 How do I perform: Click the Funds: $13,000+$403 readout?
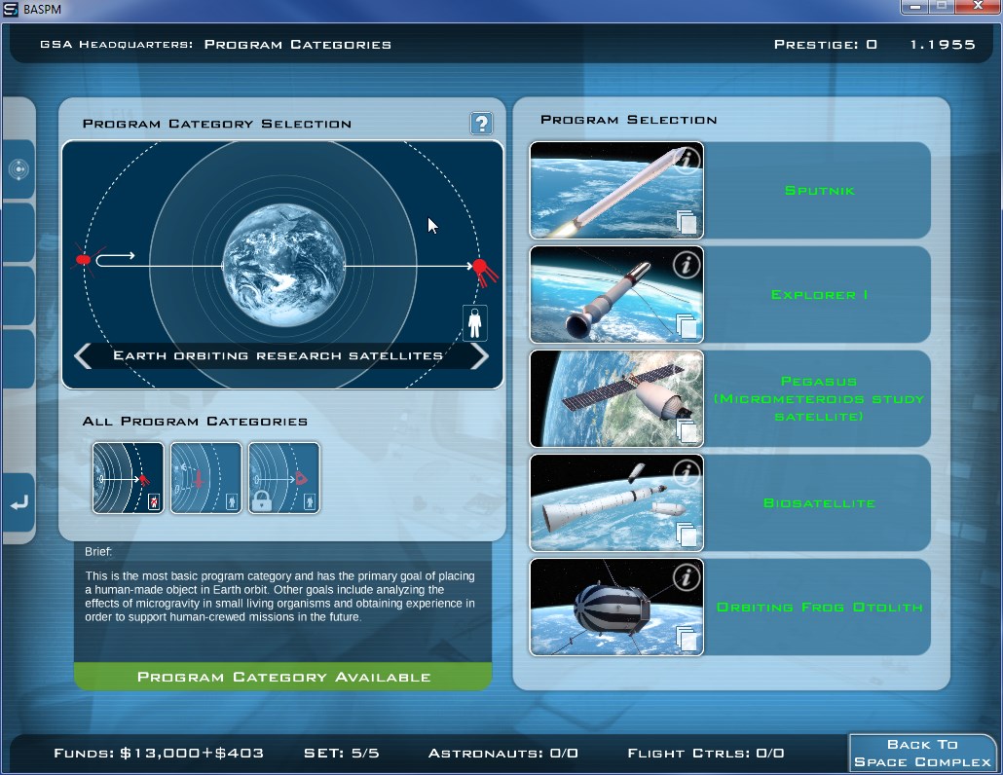(x=159, y=754)
